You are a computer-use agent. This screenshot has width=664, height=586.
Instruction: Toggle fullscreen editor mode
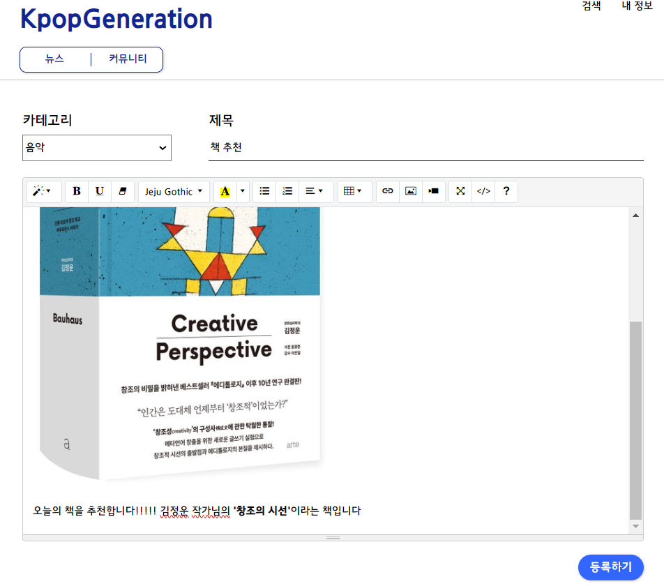point(460,191)
